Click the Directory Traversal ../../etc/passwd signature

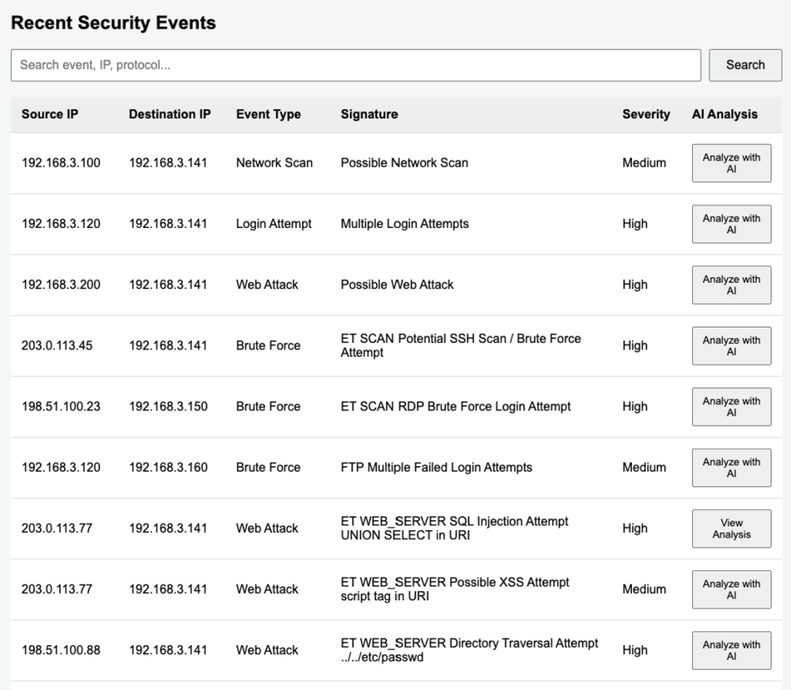[469, 650]
